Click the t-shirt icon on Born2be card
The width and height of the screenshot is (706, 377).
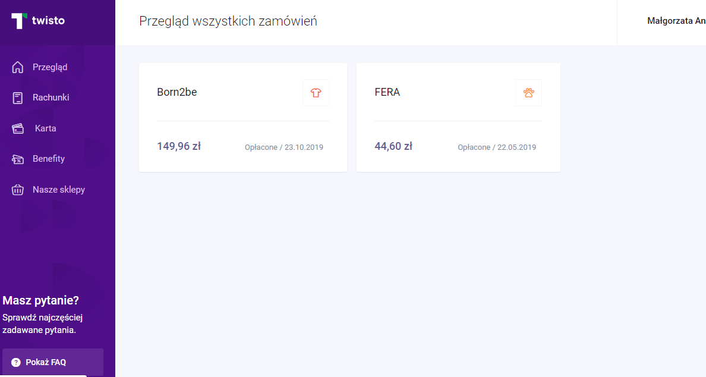[316, 93]
